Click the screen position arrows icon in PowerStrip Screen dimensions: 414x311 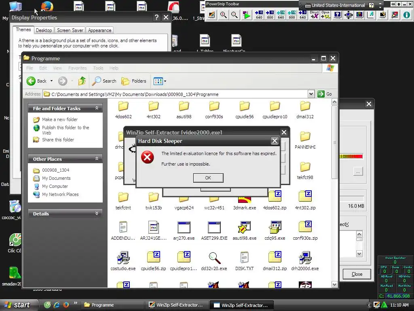(349, 15)
